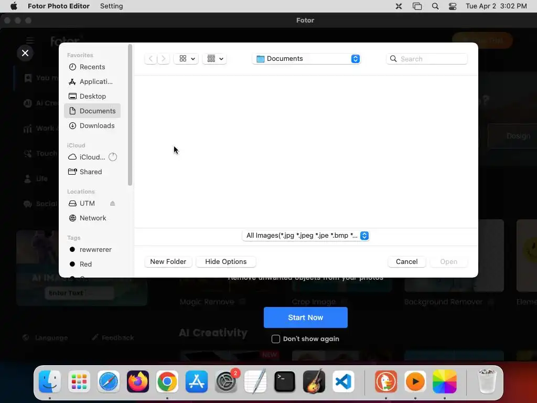
Task: Click the Open button
Action: tap(449, 261)
